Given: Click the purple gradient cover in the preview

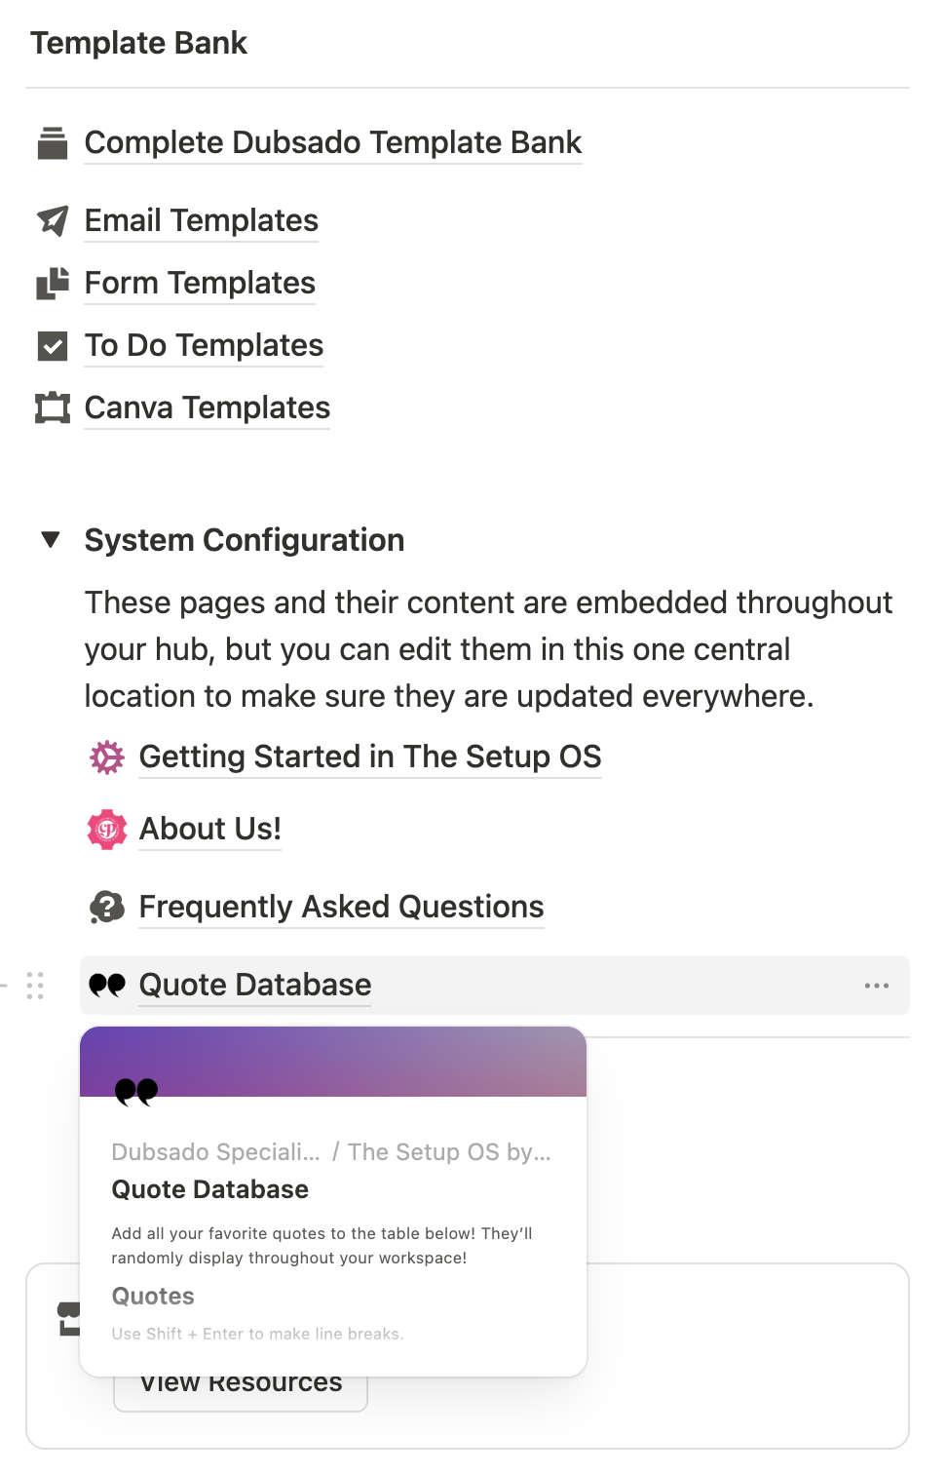Looking at the screenshot, I should pos(390,1058).
